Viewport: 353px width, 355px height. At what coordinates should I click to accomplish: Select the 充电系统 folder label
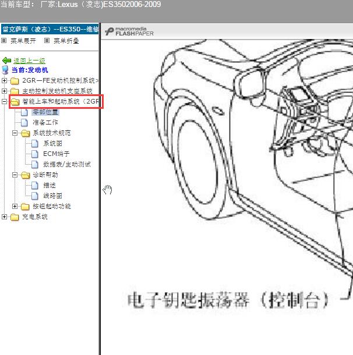(x=35, y=216)
